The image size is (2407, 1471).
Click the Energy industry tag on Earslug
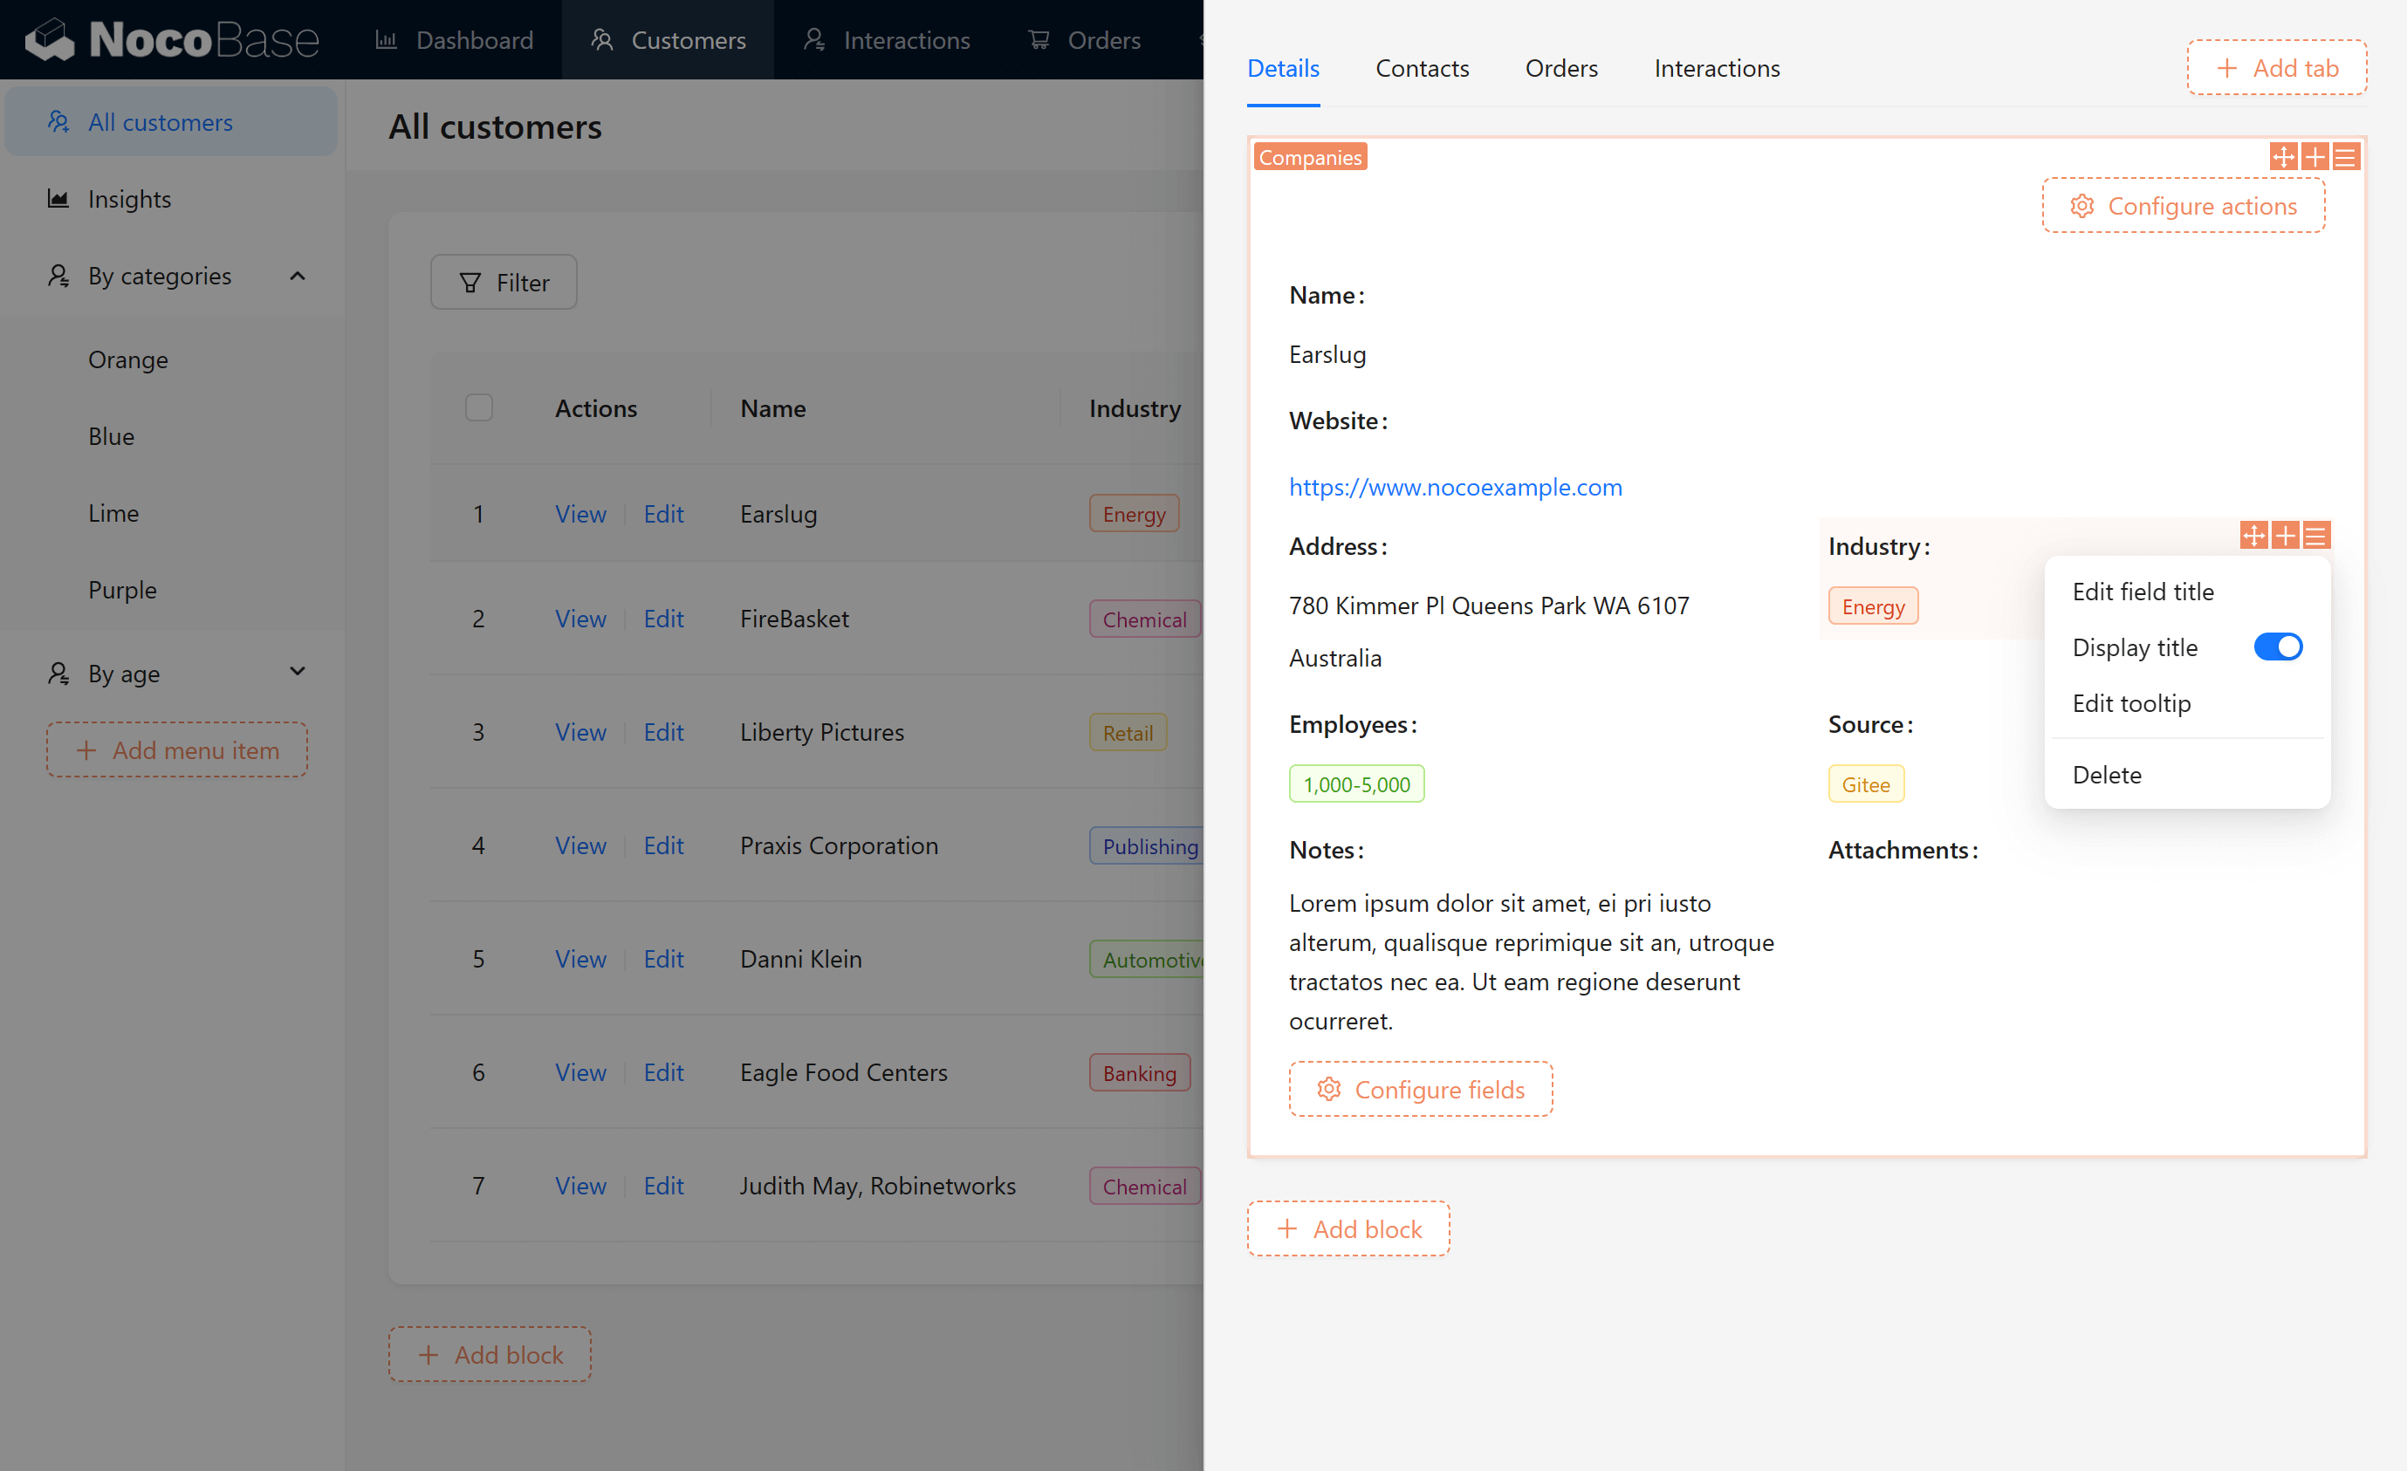[x=1133, y=513]
